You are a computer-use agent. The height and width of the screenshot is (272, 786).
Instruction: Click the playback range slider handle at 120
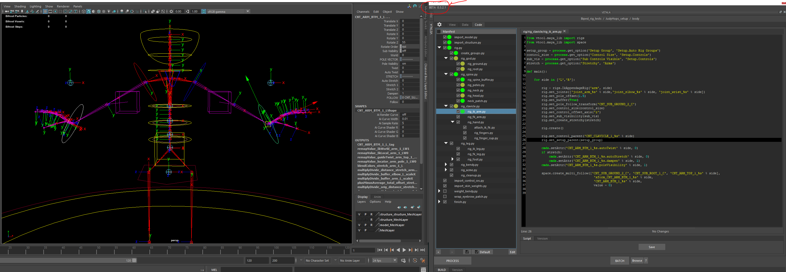[x=134, y=260]
